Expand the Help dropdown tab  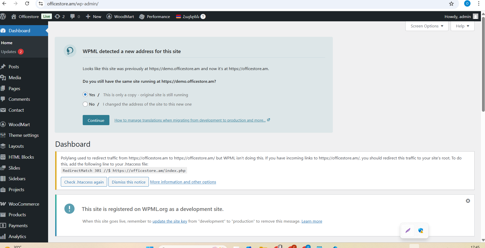click(462, 26)
